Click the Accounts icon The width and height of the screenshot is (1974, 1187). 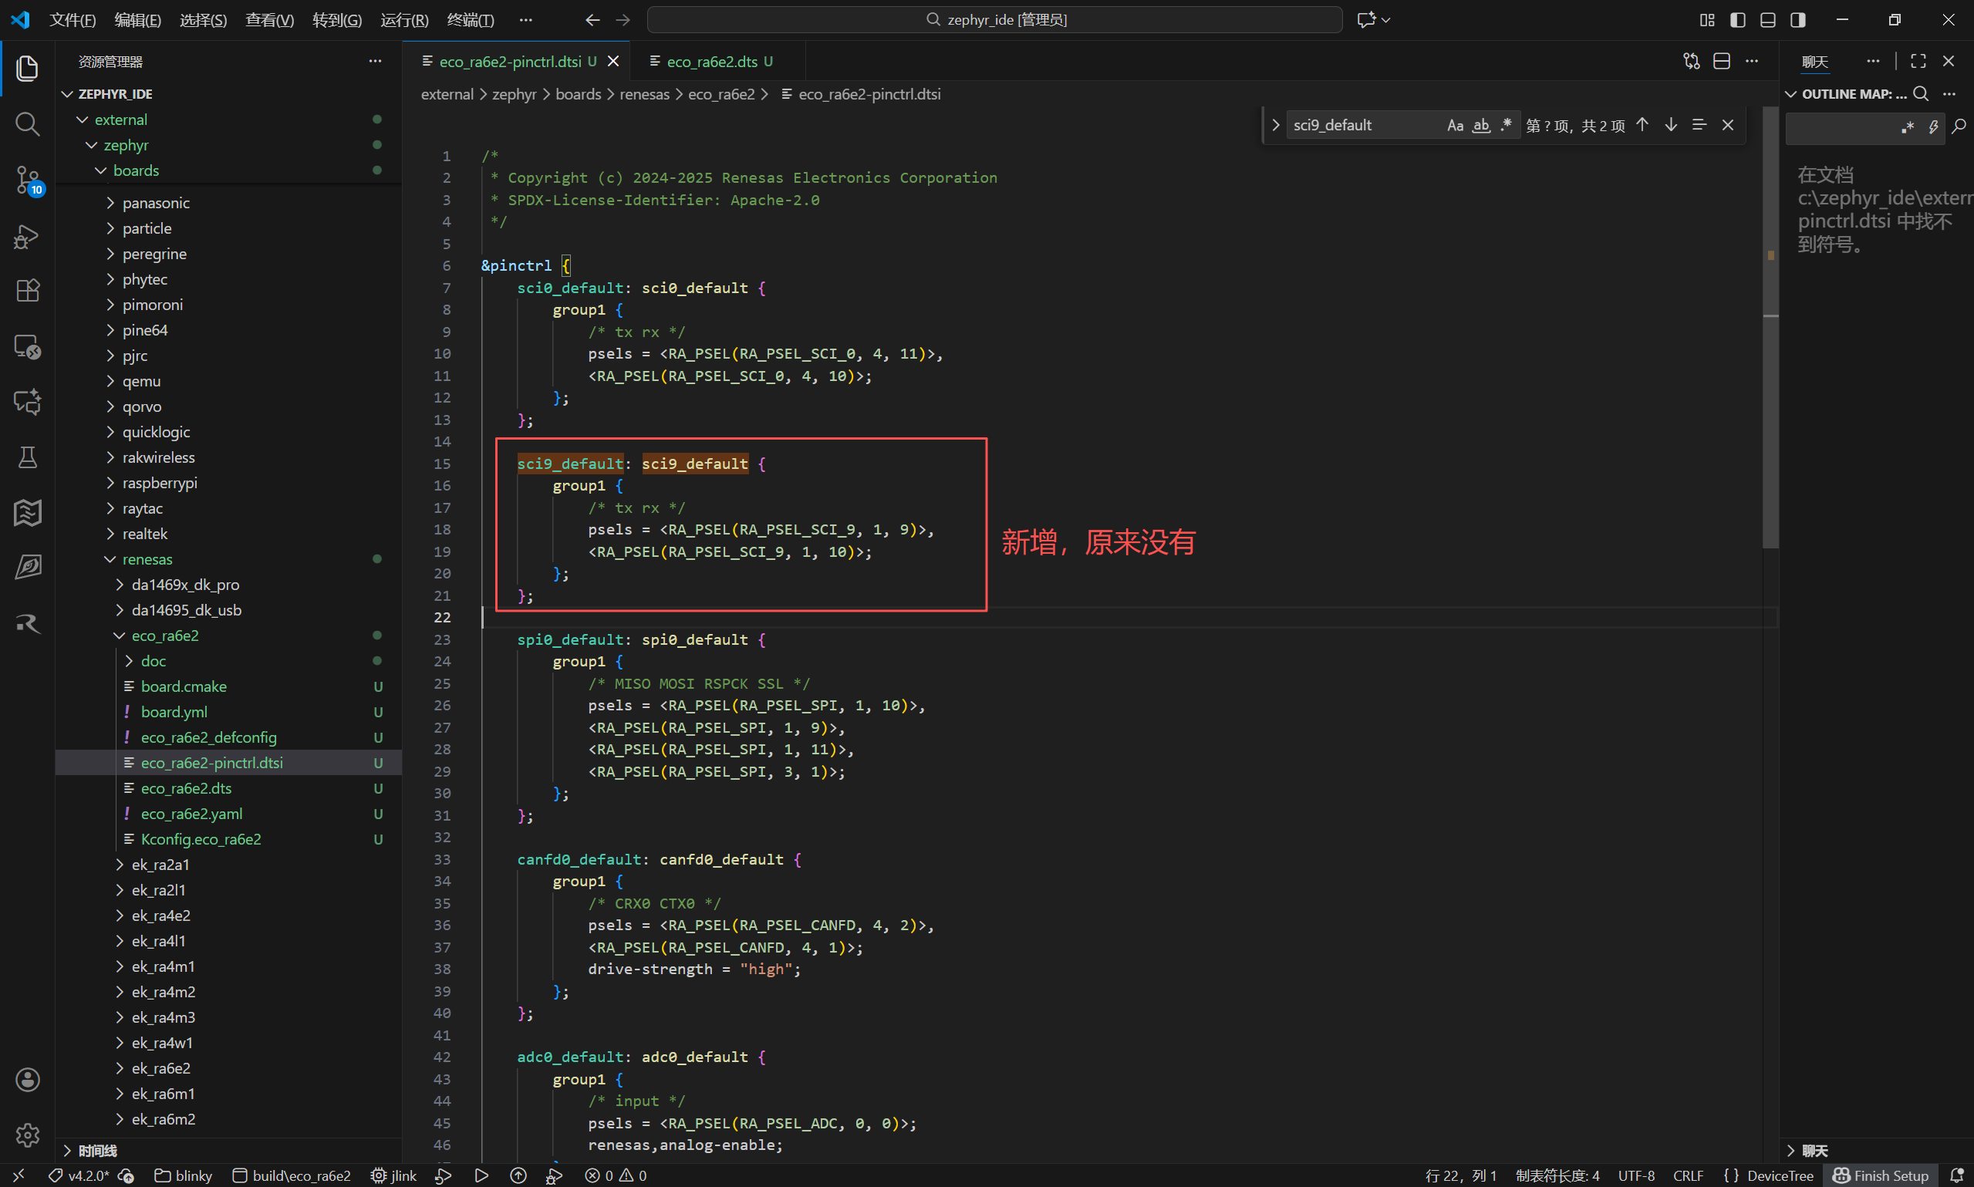click(27, 1080)
